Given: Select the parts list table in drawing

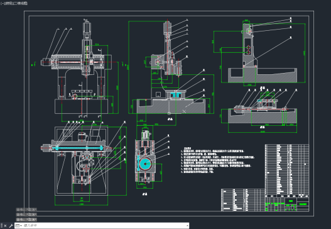Looking at the screenshot, I should (x=287, y=170).
